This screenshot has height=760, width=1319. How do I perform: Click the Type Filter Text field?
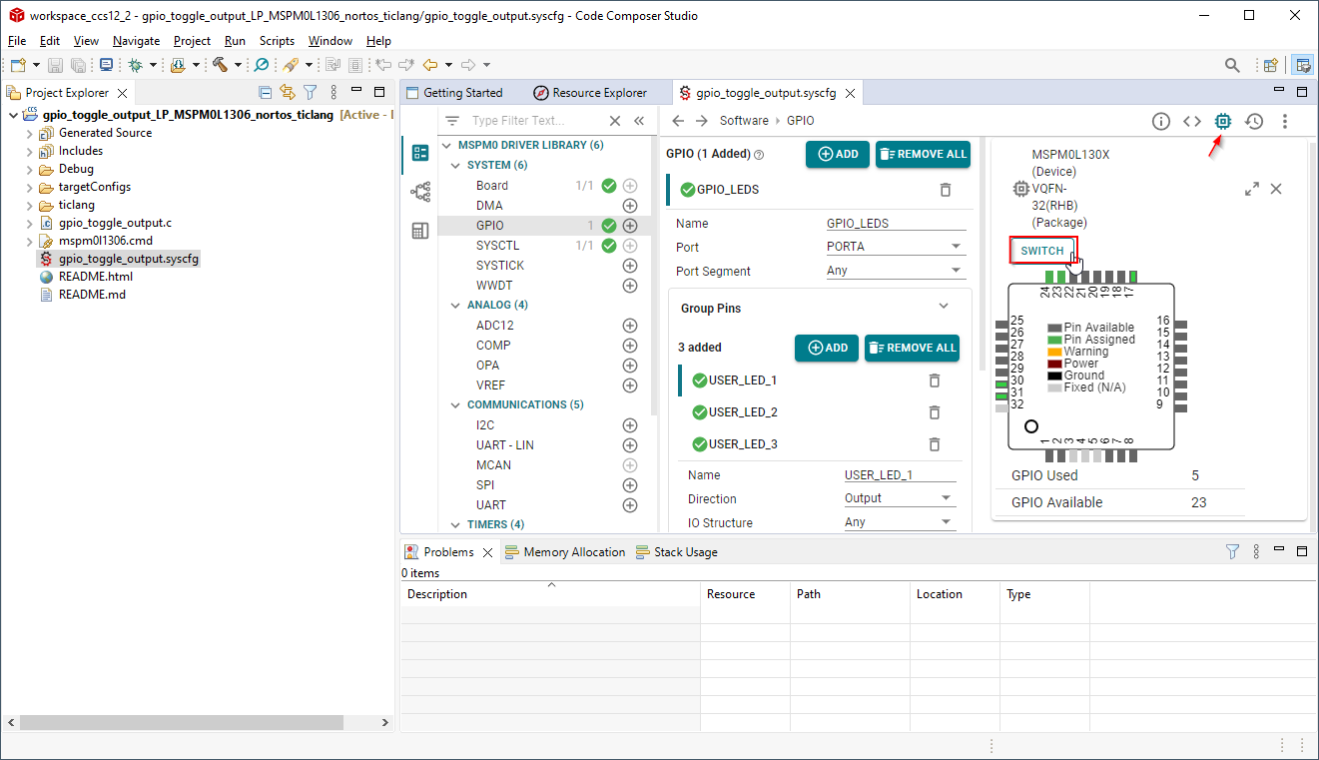[534, 121]
